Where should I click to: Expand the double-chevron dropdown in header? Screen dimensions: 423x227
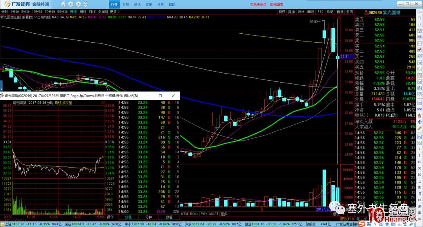(85, 4)
